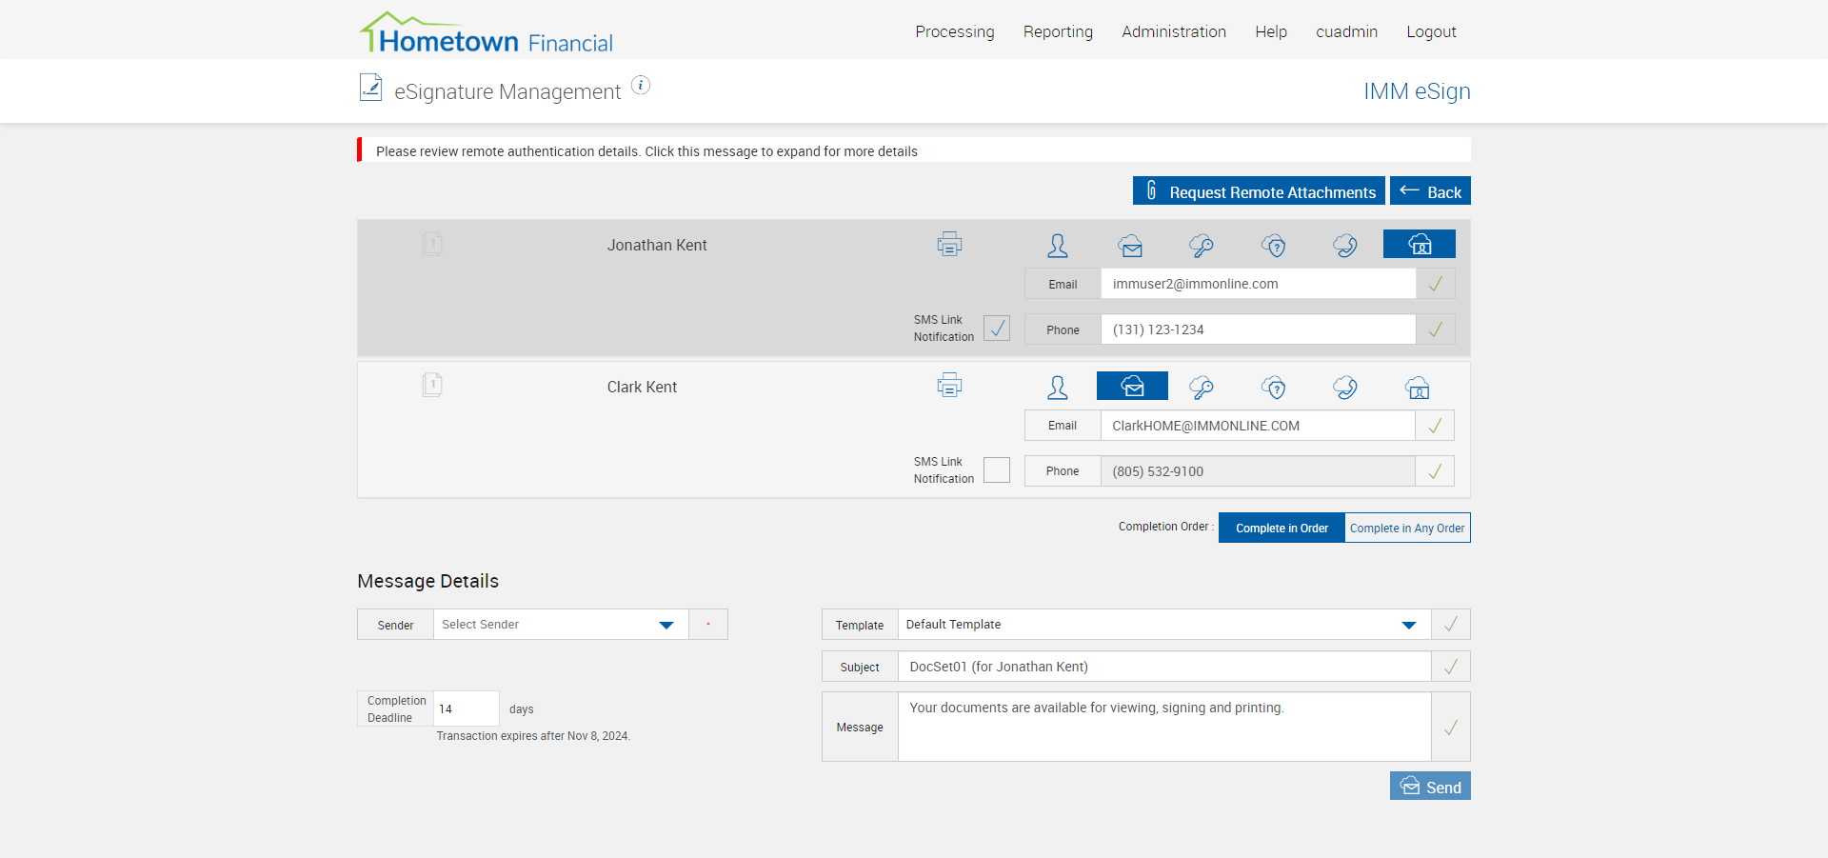Select email authentication icon for Jonathan Kent
Screen dimensions: 1828x858
(1130, 246)
